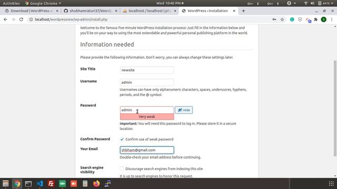Click the address bar URL
The height and width of the screenshot is (189, 337).
pyautogui.click(x=71, y=19)
